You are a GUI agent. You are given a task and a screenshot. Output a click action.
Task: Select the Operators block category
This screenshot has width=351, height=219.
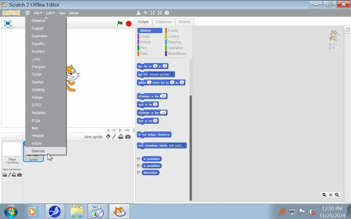(x=175, y=48)
